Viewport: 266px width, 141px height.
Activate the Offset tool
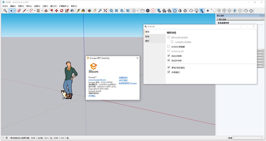coord(51,11)
